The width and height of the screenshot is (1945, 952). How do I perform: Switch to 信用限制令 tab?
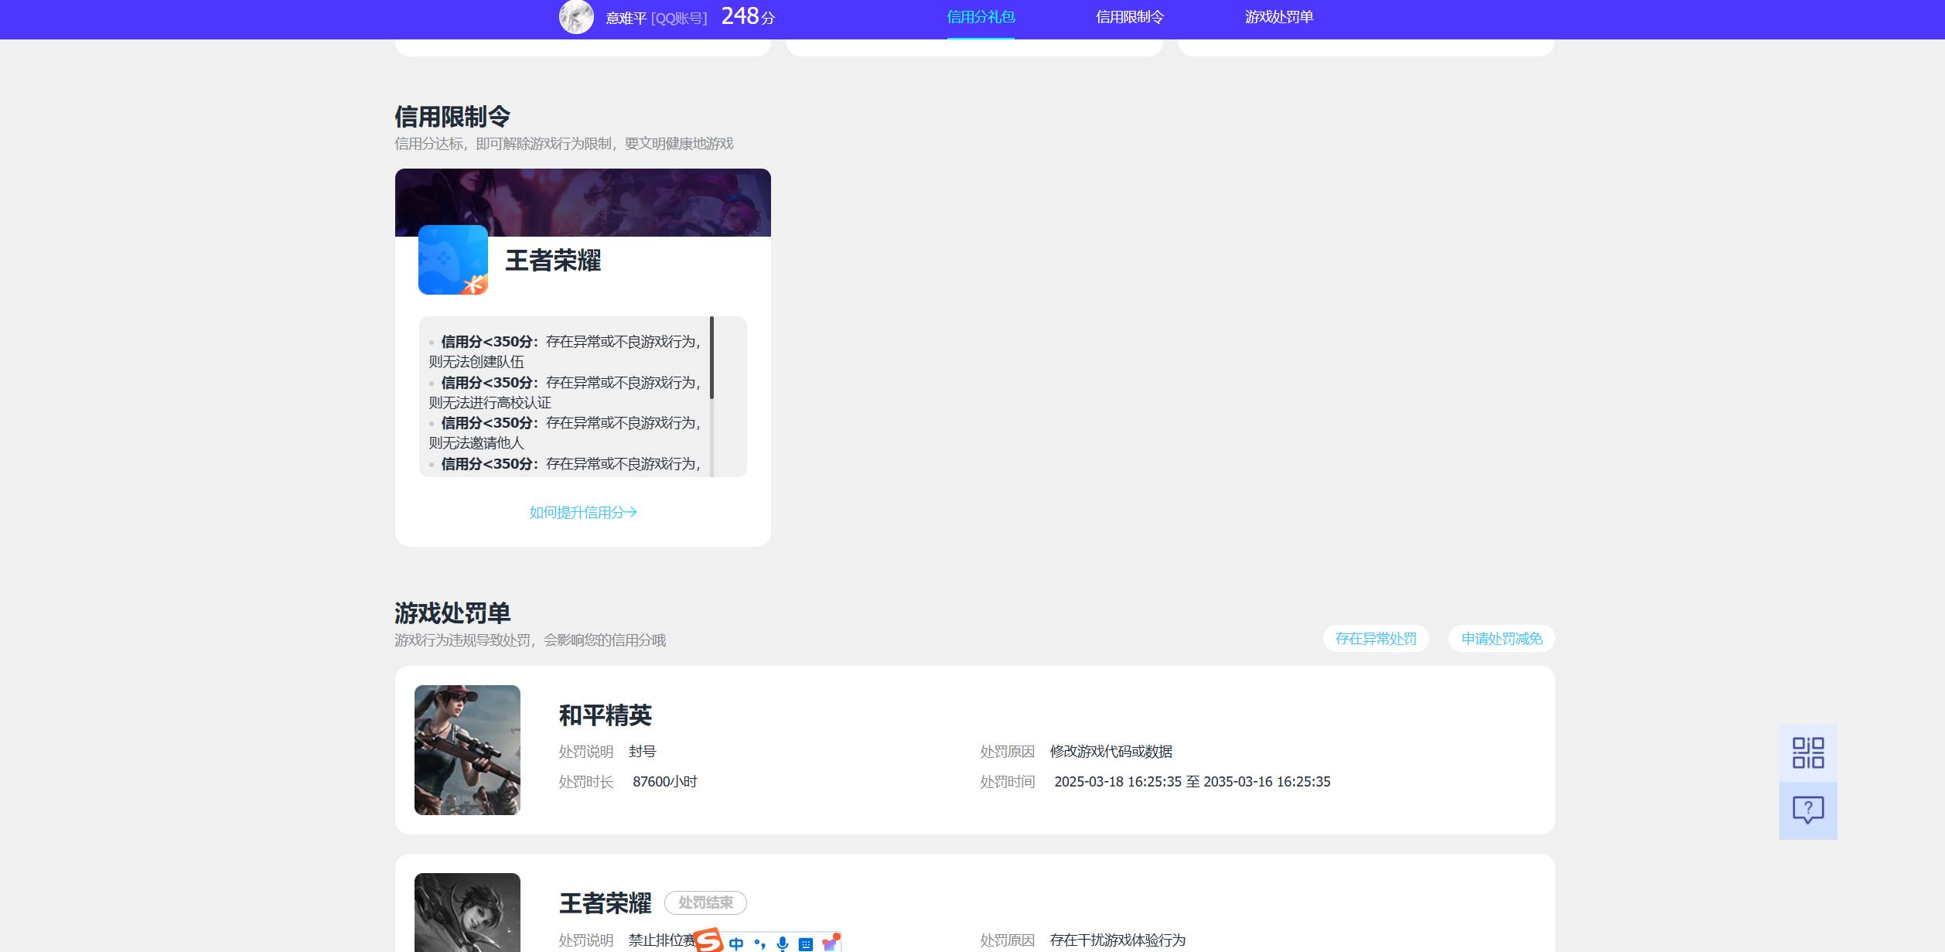click(1130, 17)
